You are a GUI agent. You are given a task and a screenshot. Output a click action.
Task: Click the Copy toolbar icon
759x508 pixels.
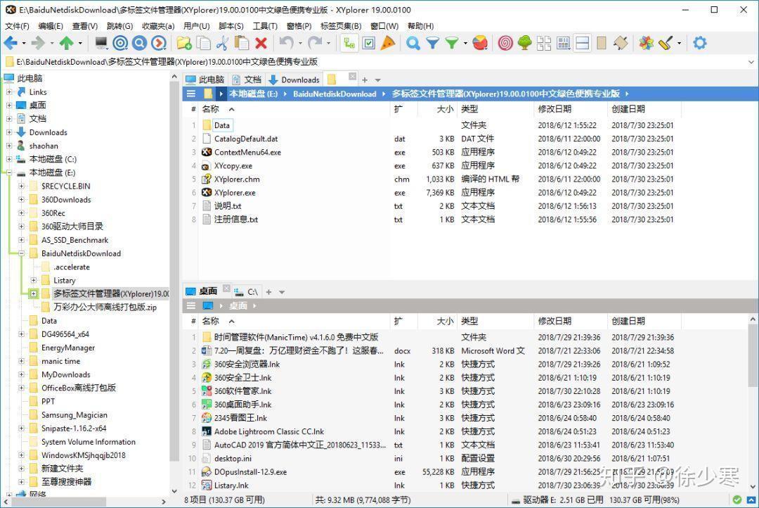coord(203,43)
